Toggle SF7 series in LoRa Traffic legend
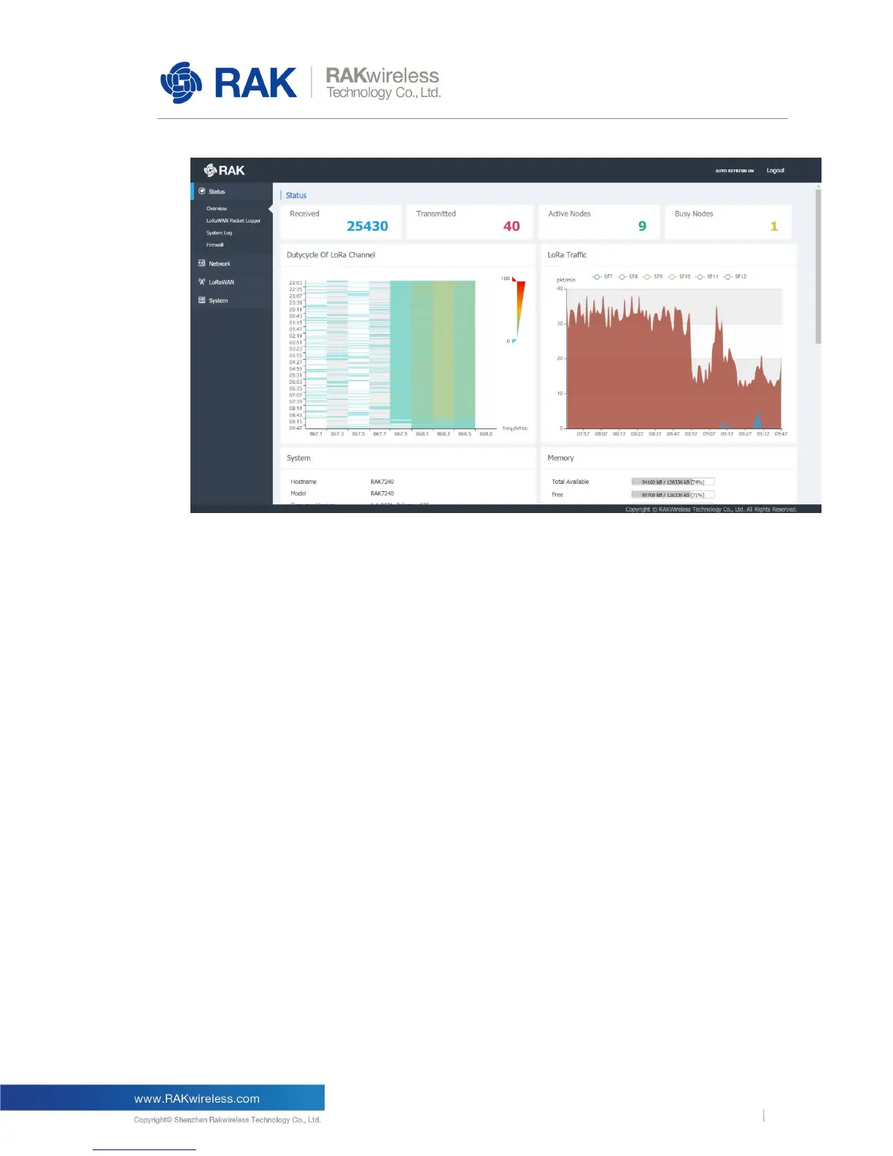Screen dimensions: 893x1156 click(x=602, y=277)
